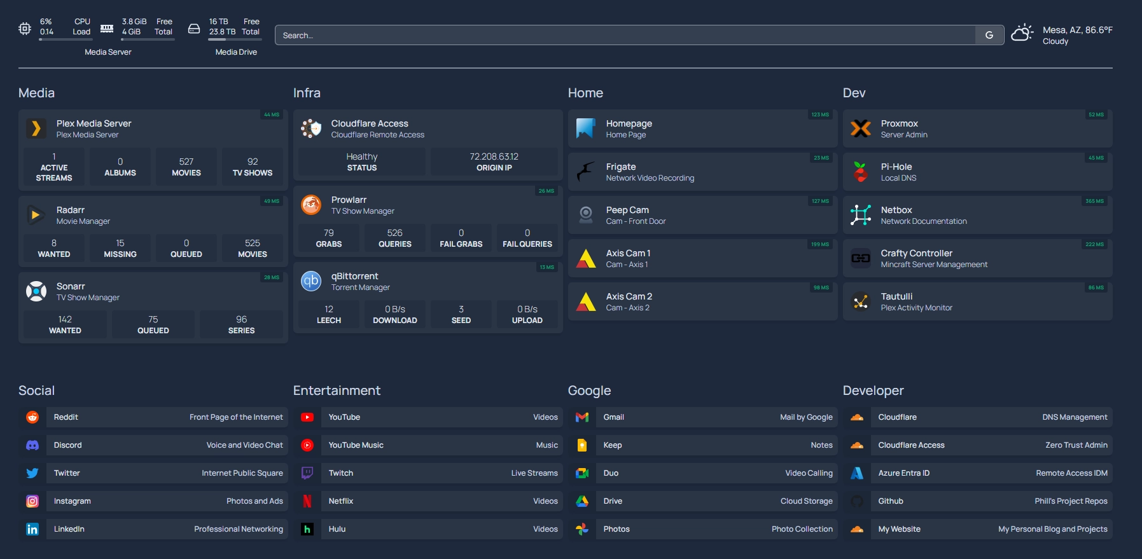Viewport: 1142px width, 559px height.
Task: Open the Hulu Videos bookmark
Action: [442, 529]
